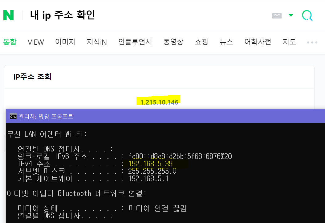
Task: Expand more tabs with the three dots
Action: coord(312,42)
